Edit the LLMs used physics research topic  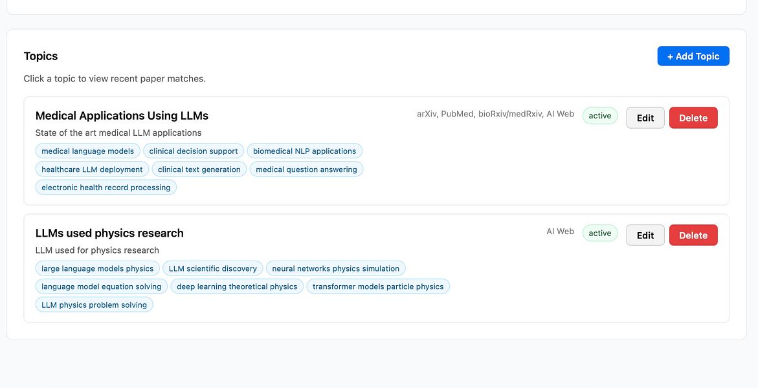645,235
